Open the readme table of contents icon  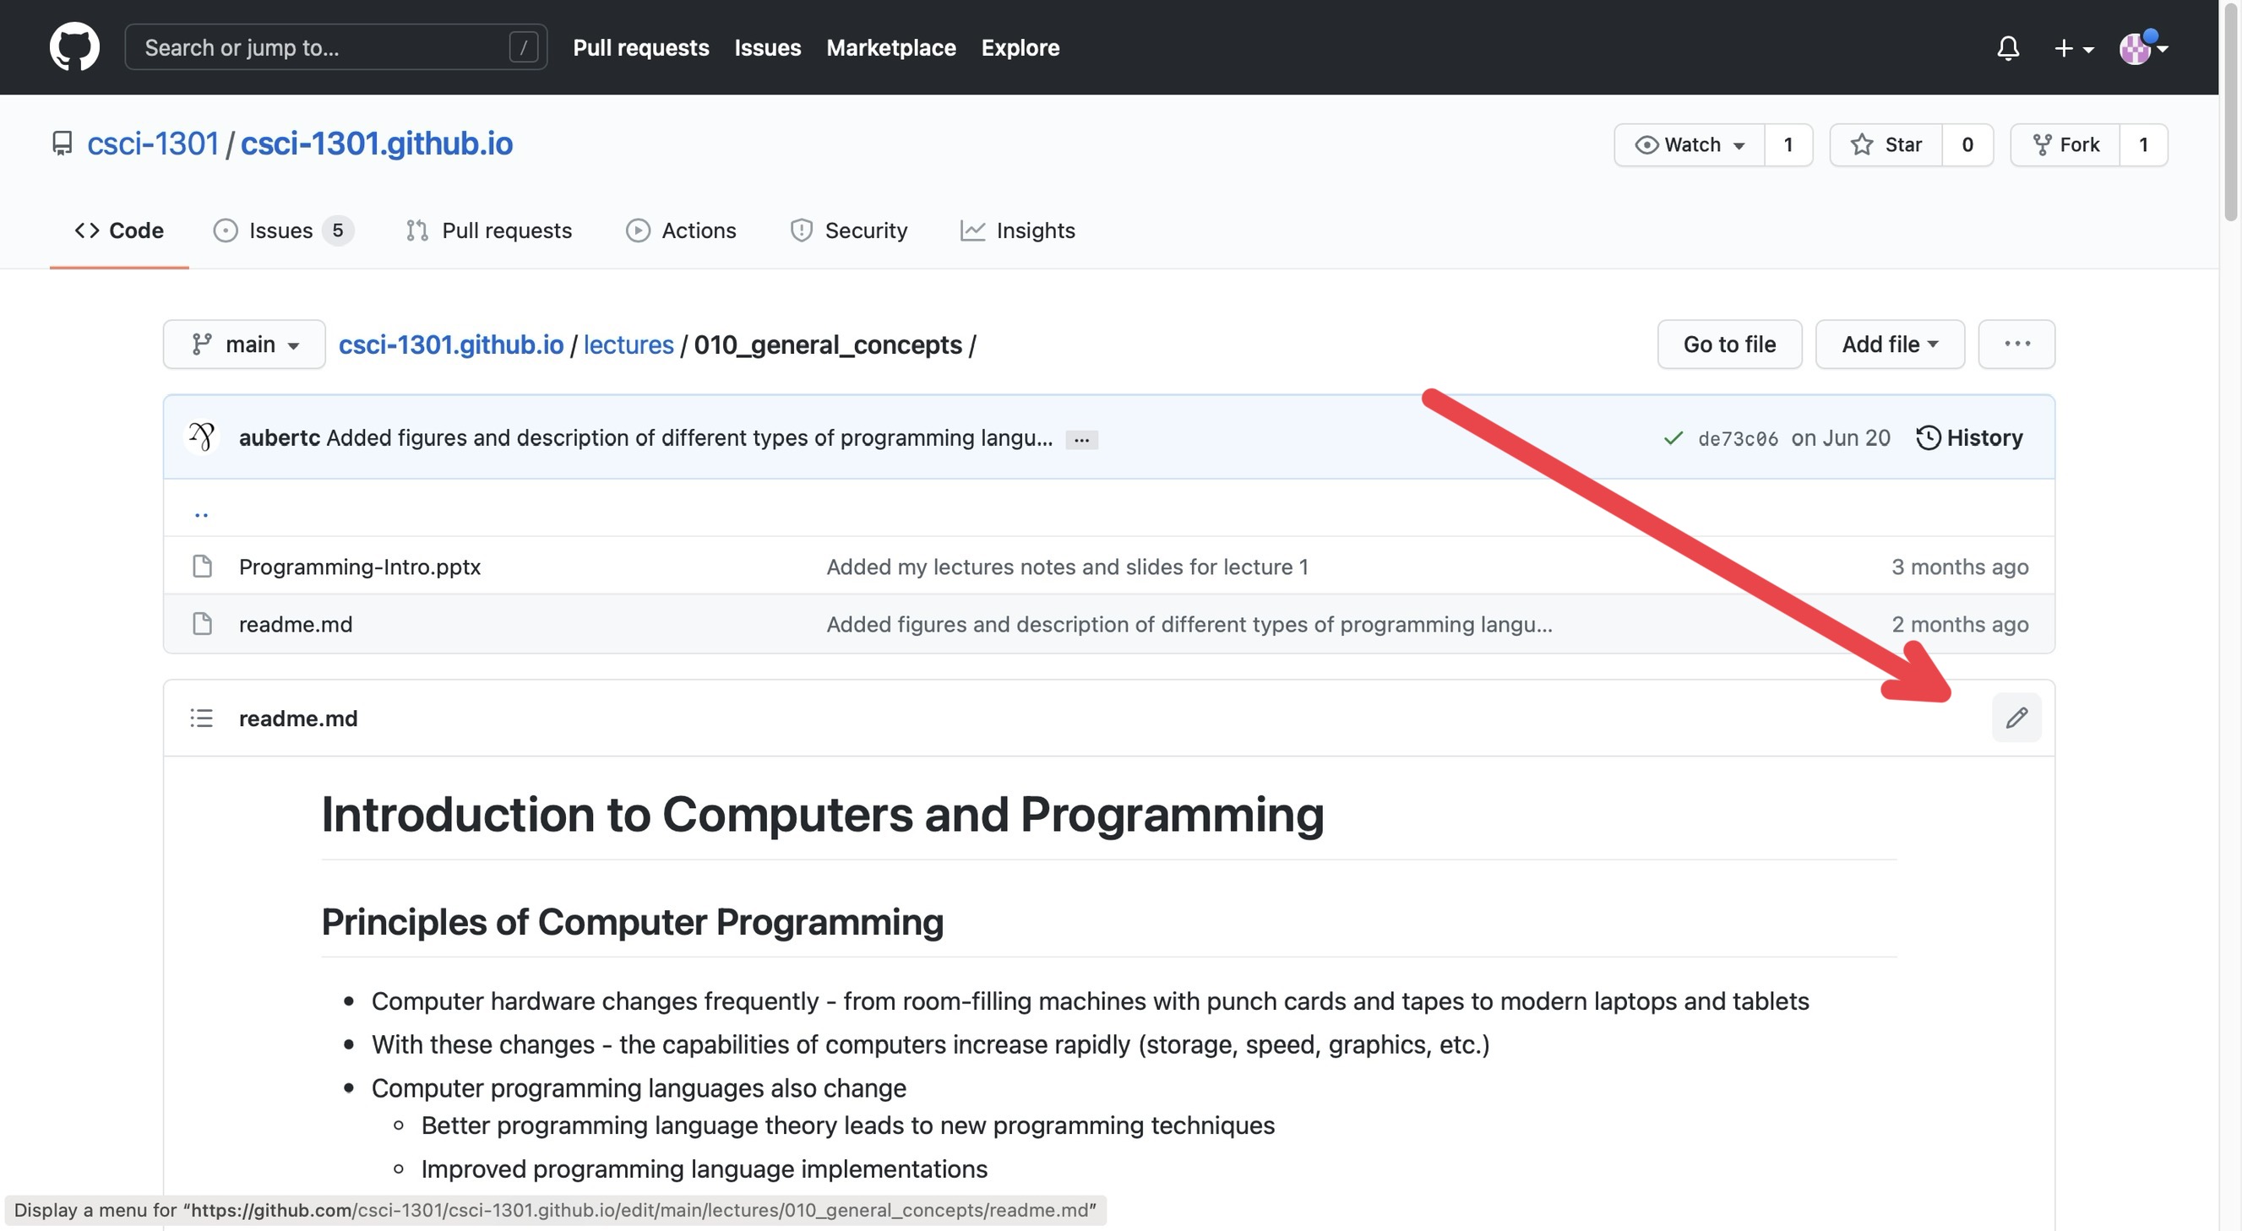(x=201, y=718)
